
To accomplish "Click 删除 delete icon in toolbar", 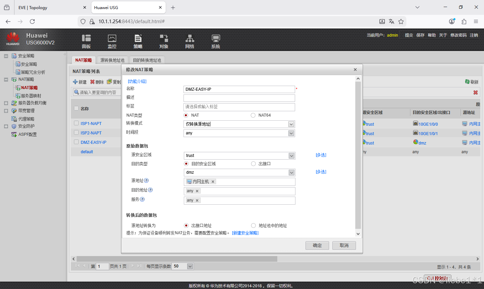I will (92, 82).
